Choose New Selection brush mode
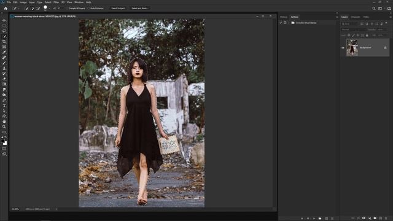 point(26,8)
